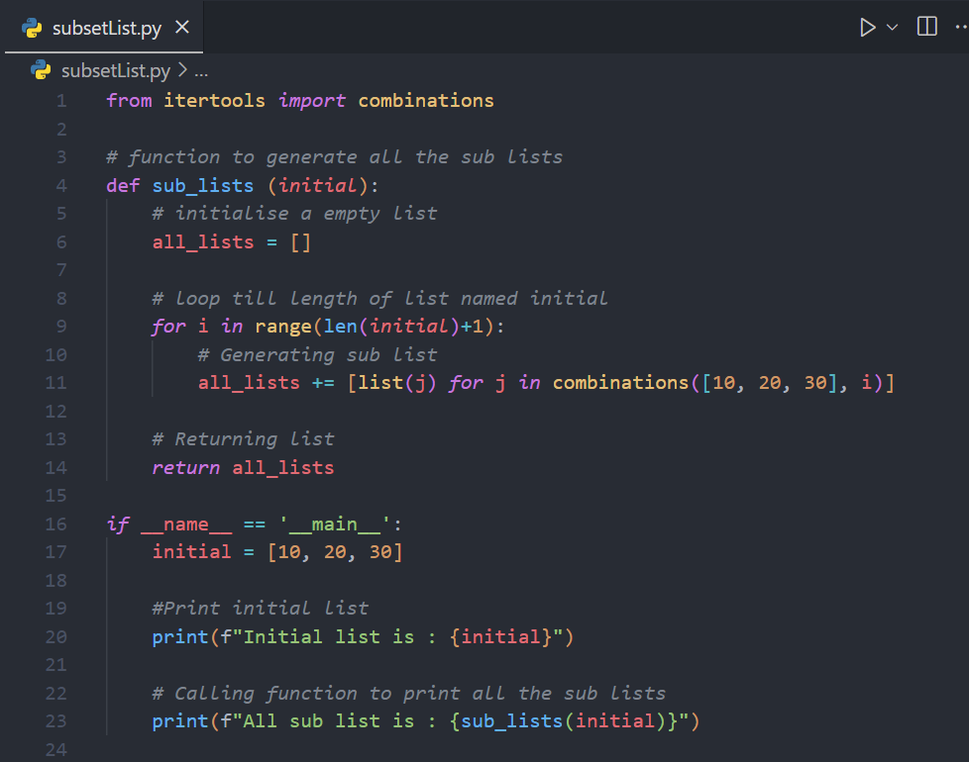Click line number 9 in the gutter
Viewport: 969px width, 762px height.
(x=60, y=326)
